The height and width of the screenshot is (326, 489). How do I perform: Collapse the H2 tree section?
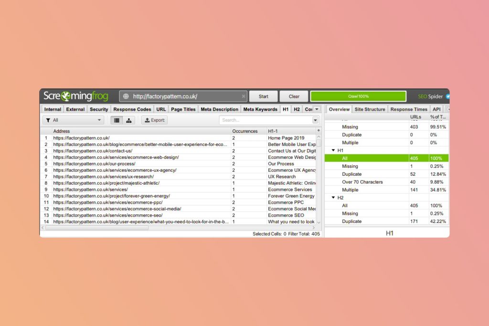pos(333,198)
